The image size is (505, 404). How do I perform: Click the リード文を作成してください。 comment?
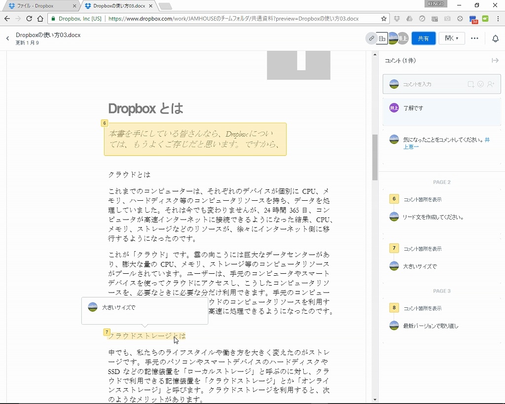coord(433,217)
